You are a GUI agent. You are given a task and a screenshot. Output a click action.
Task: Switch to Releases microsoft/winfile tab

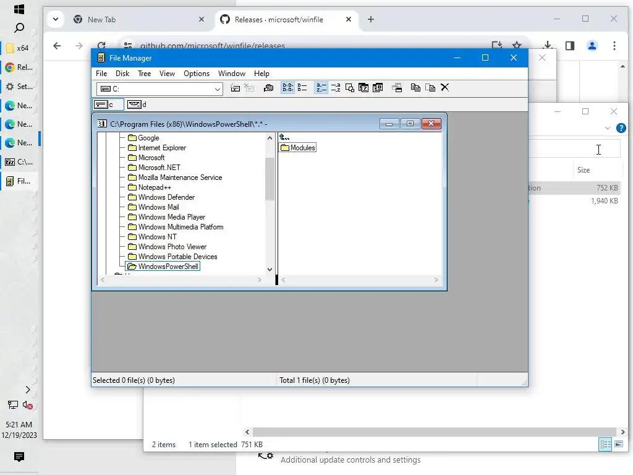(x=286, y=19)
